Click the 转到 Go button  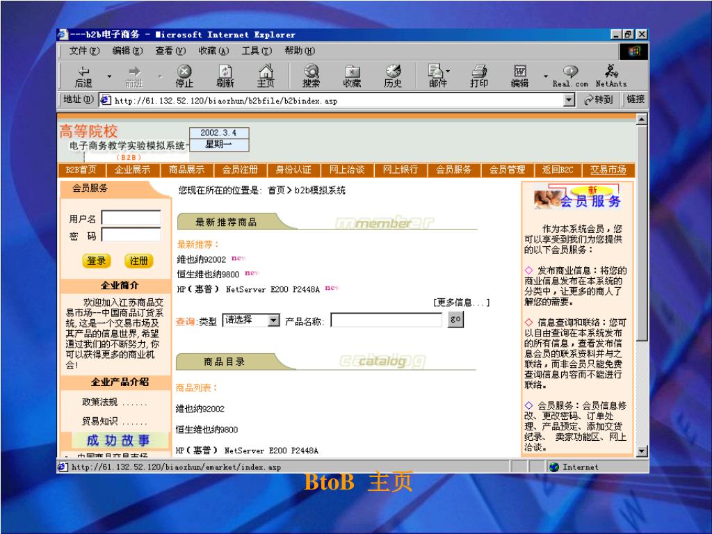click(598, 99)
